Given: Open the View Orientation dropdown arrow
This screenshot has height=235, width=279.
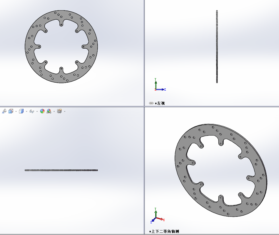Looking at the screenshot, I should tap(16, 111).
